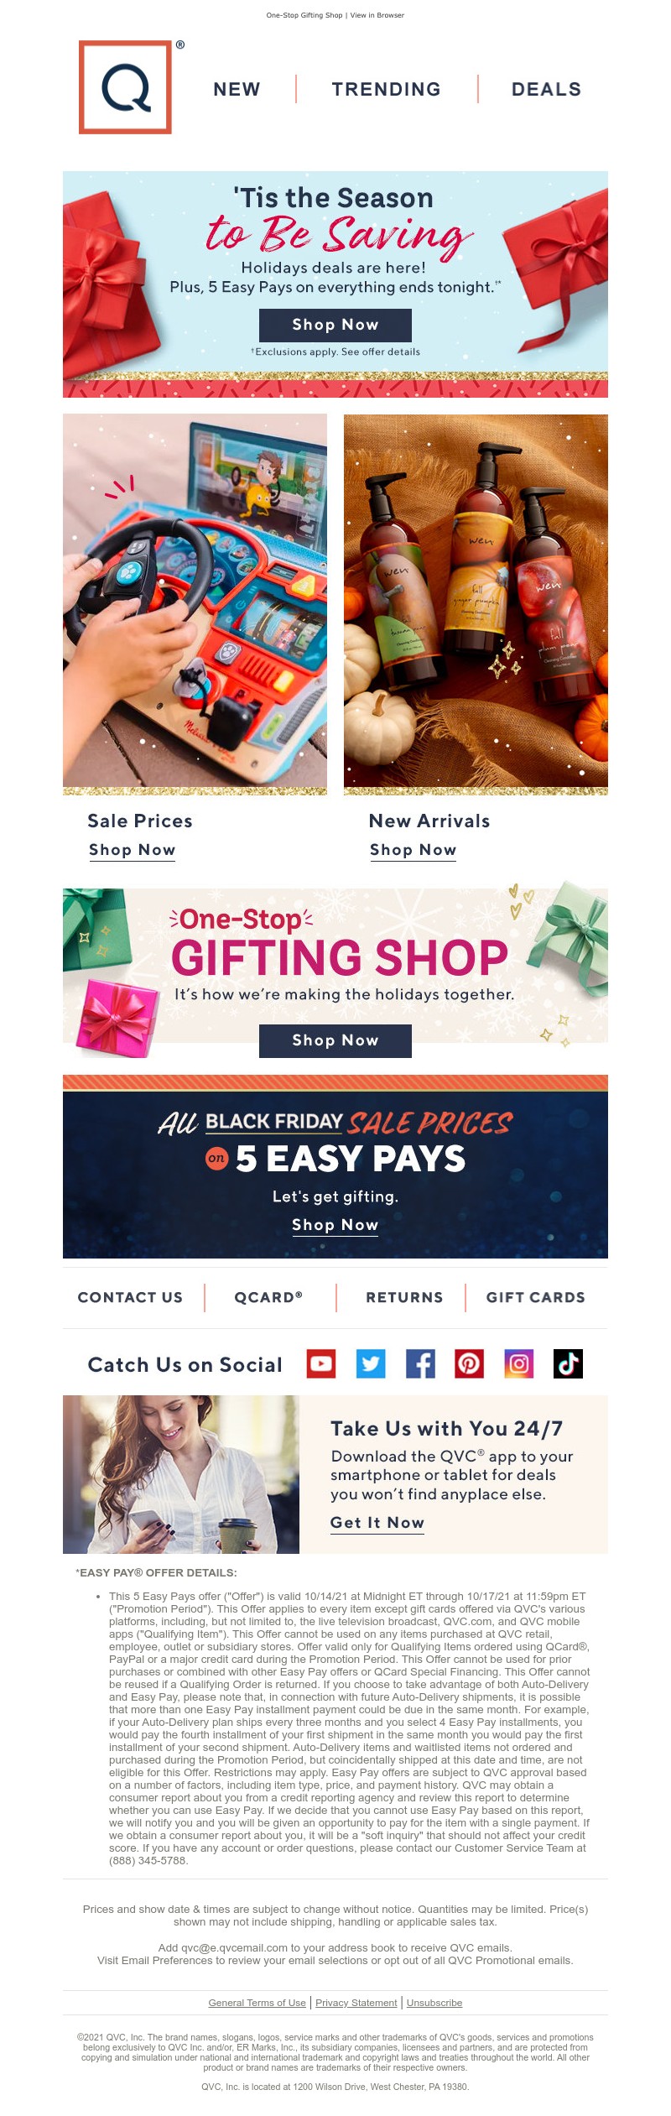Viewport: 671px width, 2116px height.
Task: Open the Twitter social icon
Action: pos(371,1363)
